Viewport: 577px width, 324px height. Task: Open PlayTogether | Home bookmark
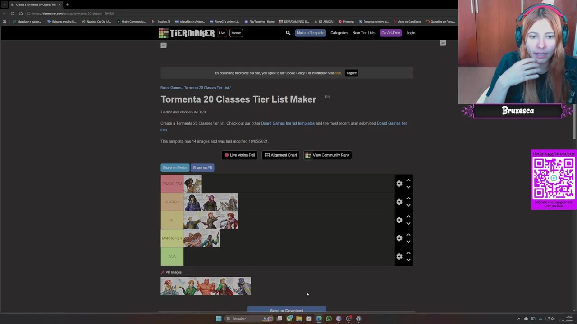pos(260,22)
